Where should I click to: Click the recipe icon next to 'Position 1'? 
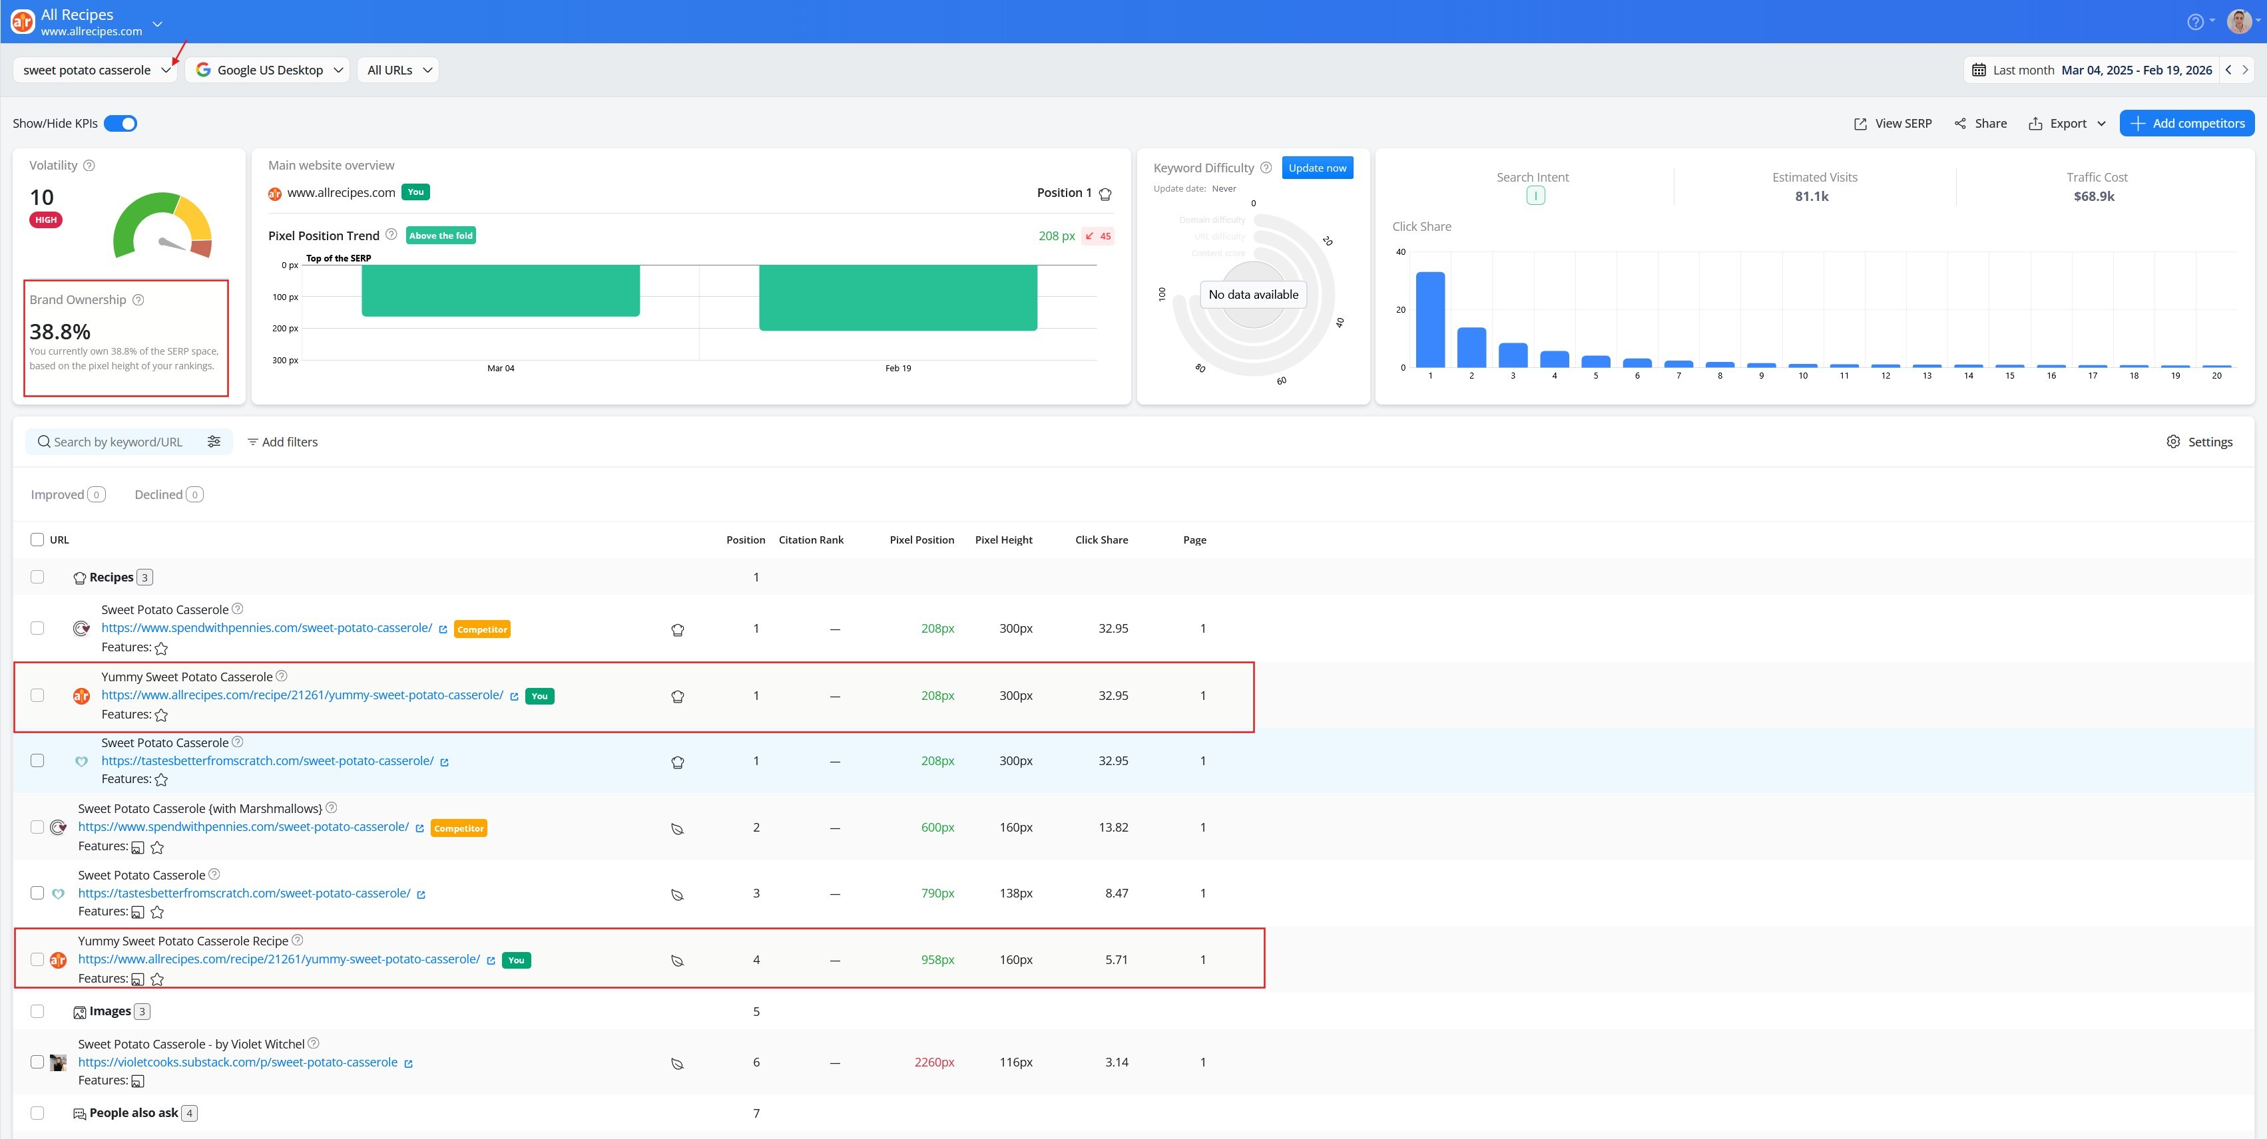[x=1105, y=194]
